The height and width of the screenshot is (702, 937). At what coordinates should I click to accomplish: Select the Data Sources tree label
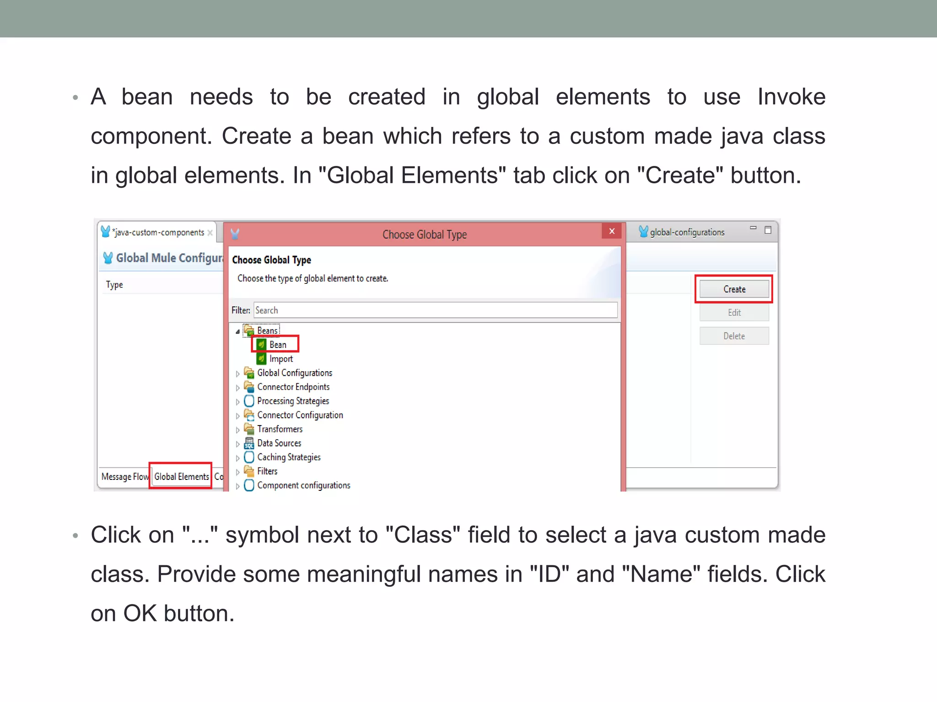pyautogui.click(x=279, y=443)
